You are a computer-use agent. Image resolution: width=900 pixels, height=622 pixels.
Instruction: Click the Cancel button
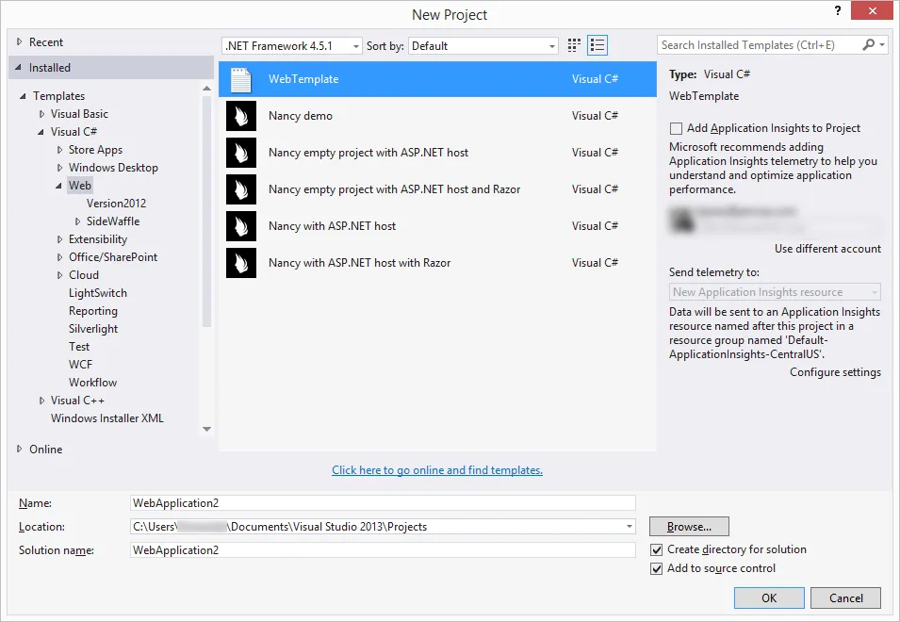845,597
